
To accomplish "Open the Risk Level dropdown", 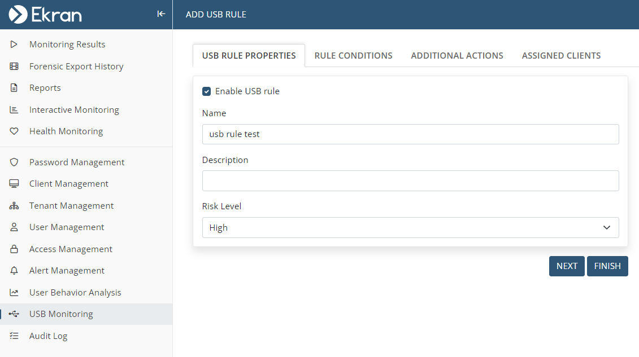I will 410,228.
